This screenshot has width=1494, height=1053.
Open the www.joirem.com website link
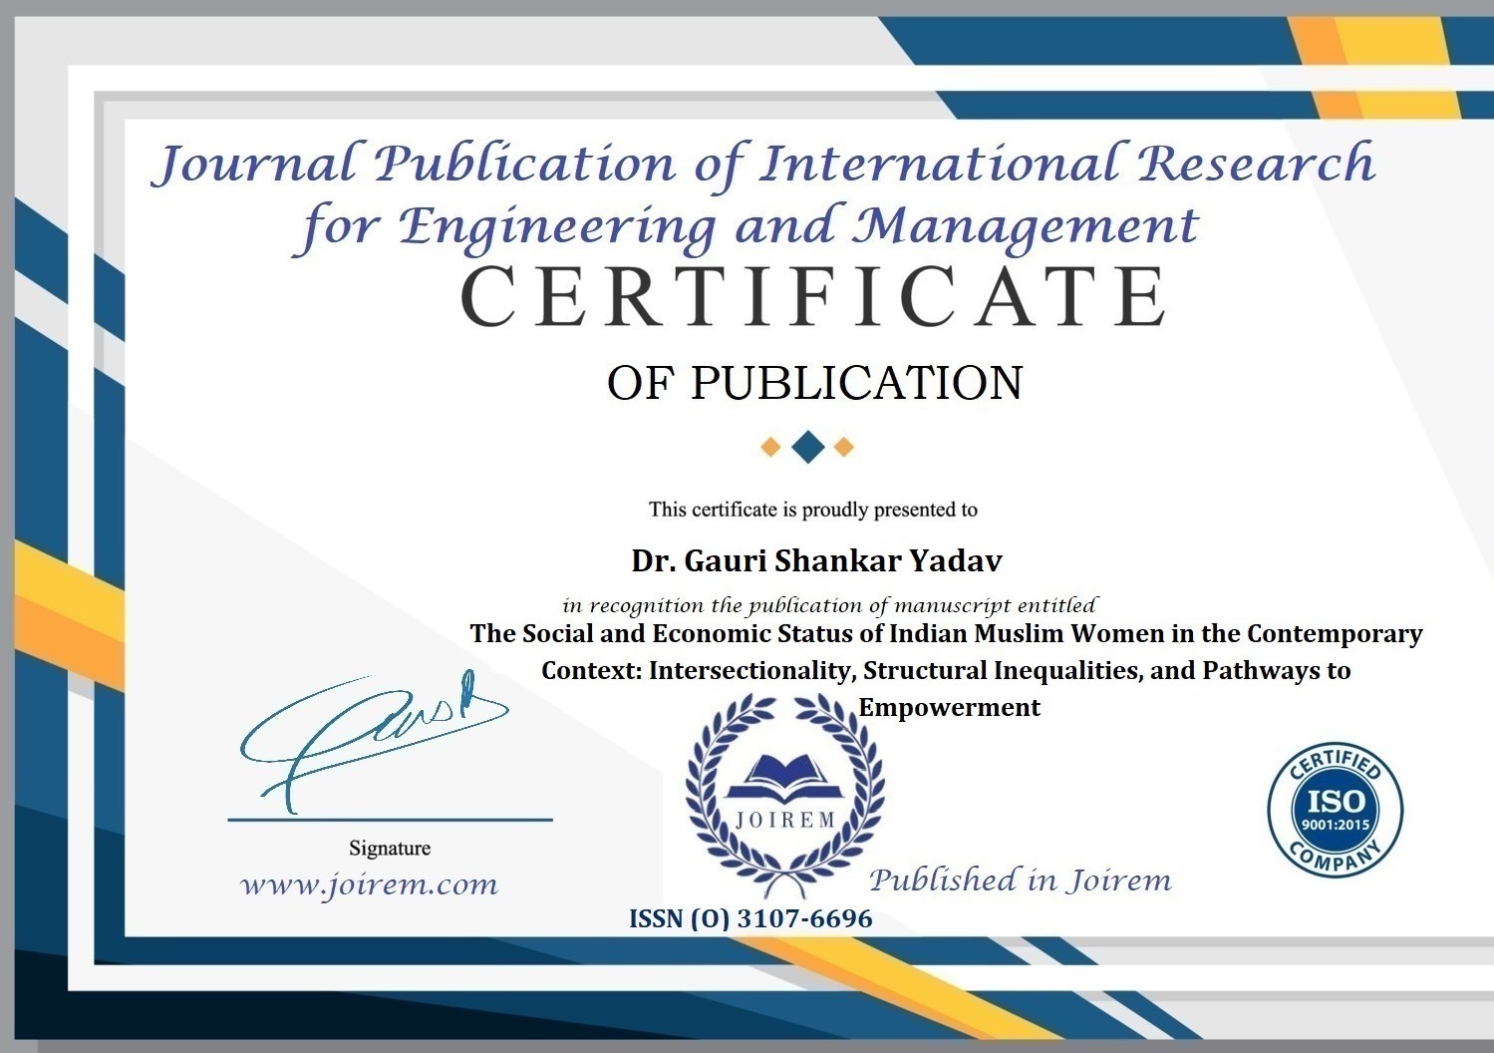pos(370,884)
